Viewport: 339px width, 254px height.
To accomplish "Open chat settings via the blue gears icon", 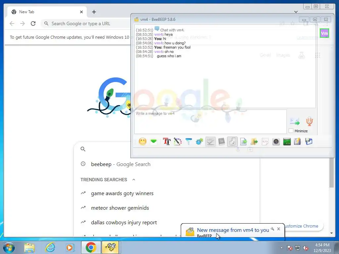I will coord(199,142).
